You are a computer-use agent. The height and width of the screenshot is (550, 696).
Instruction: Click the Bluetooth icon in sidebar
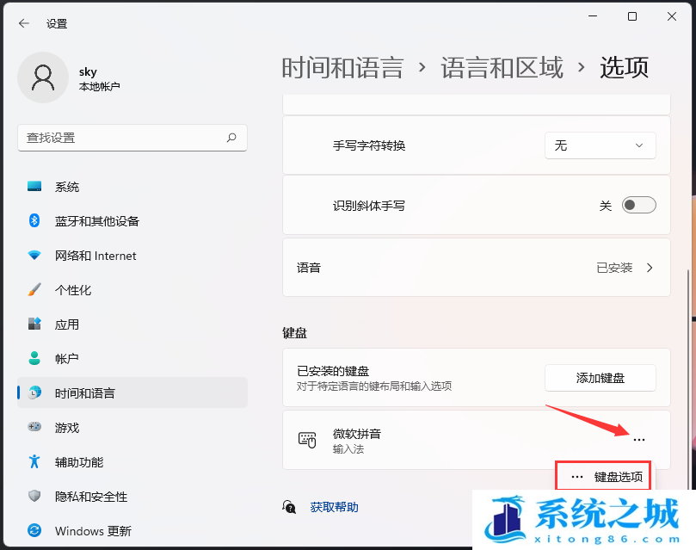[x=34, y=220]
